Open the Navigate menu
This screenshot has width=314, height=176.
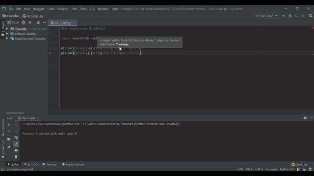(38, 9)
